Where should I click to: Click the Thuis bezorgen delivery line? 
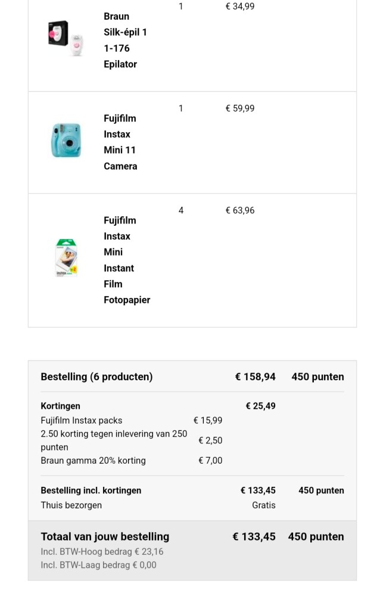[71, 505]
